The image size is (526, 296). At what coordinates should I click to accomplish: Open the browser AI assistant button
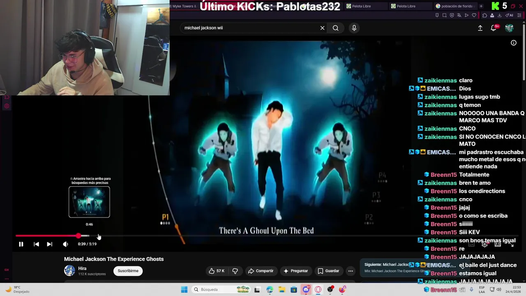pos(509,15)
